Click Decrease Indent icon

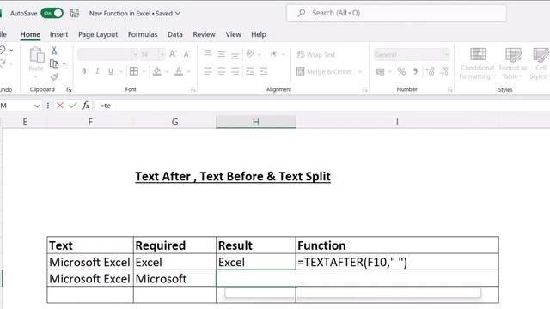tap(250, 71)
